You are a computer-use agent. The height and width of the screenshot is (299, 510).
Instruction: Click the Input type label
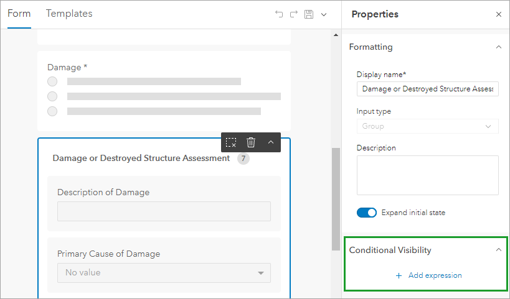click(374, 111)
